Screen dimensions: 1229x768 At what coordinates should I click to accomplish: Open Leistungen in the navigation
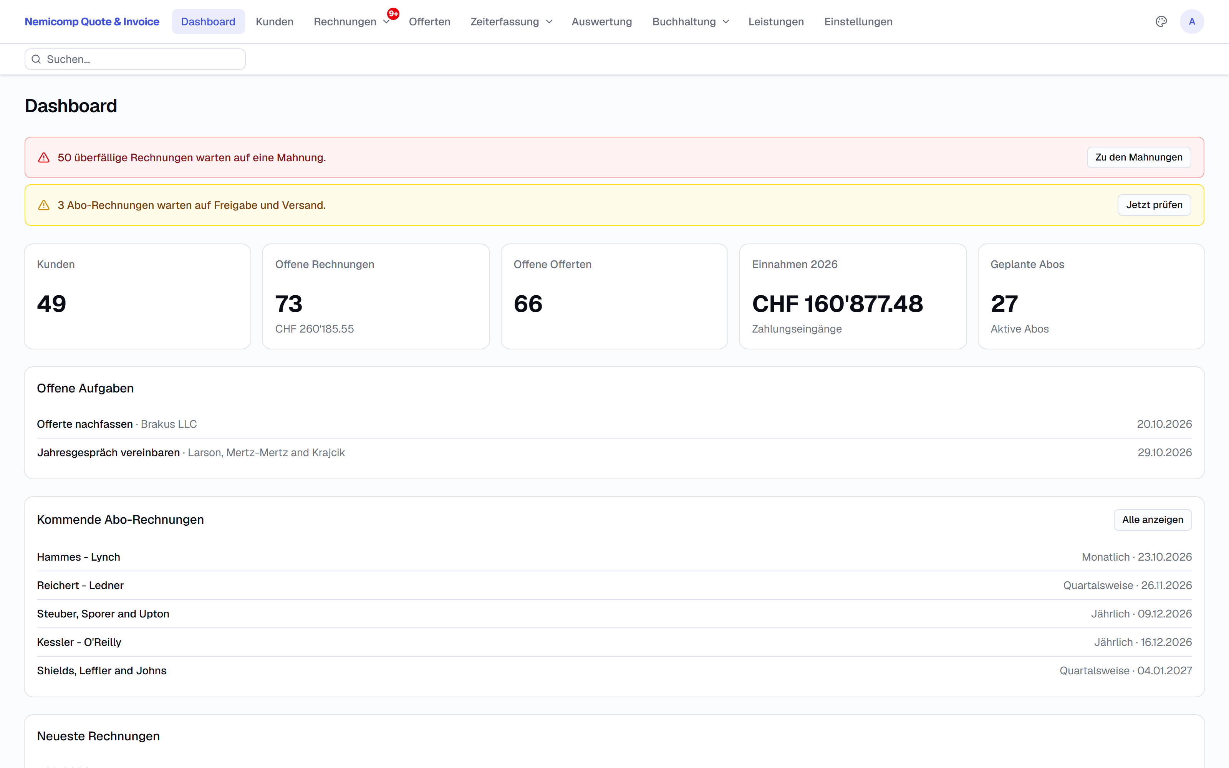click(776, 22)
